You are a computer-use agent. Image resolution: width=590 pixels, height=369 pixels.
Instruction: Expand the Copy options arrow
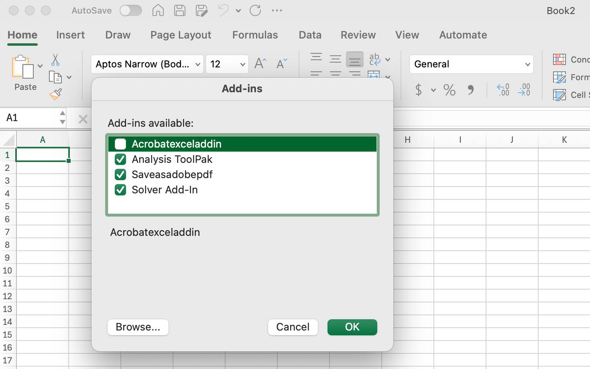(x=69, y=77)
